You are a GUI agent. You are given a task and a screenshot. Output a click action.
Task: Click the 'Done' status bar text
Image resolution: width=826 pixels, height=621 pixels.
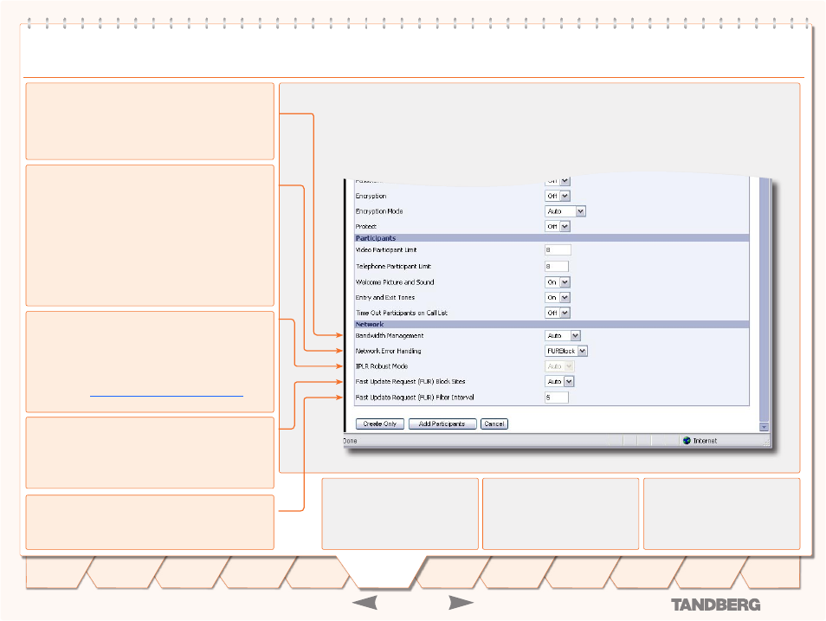(351, 441)
